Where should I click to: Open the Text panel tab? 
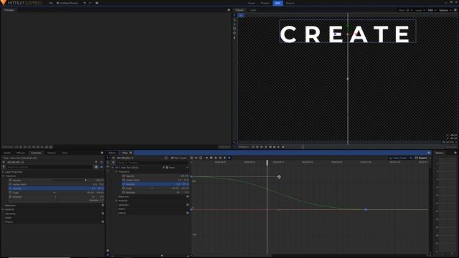click(65, 153)
